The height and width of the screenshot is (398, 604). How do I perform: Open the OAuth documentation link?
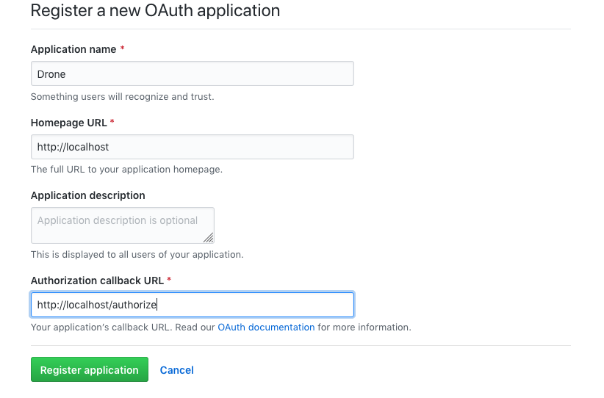click(x=266, y=328)
